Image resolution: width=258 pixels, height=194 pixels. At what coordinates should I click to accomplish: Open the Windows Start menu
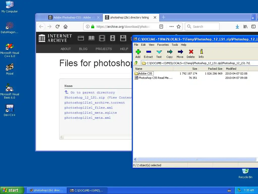(x=12, y=190)
